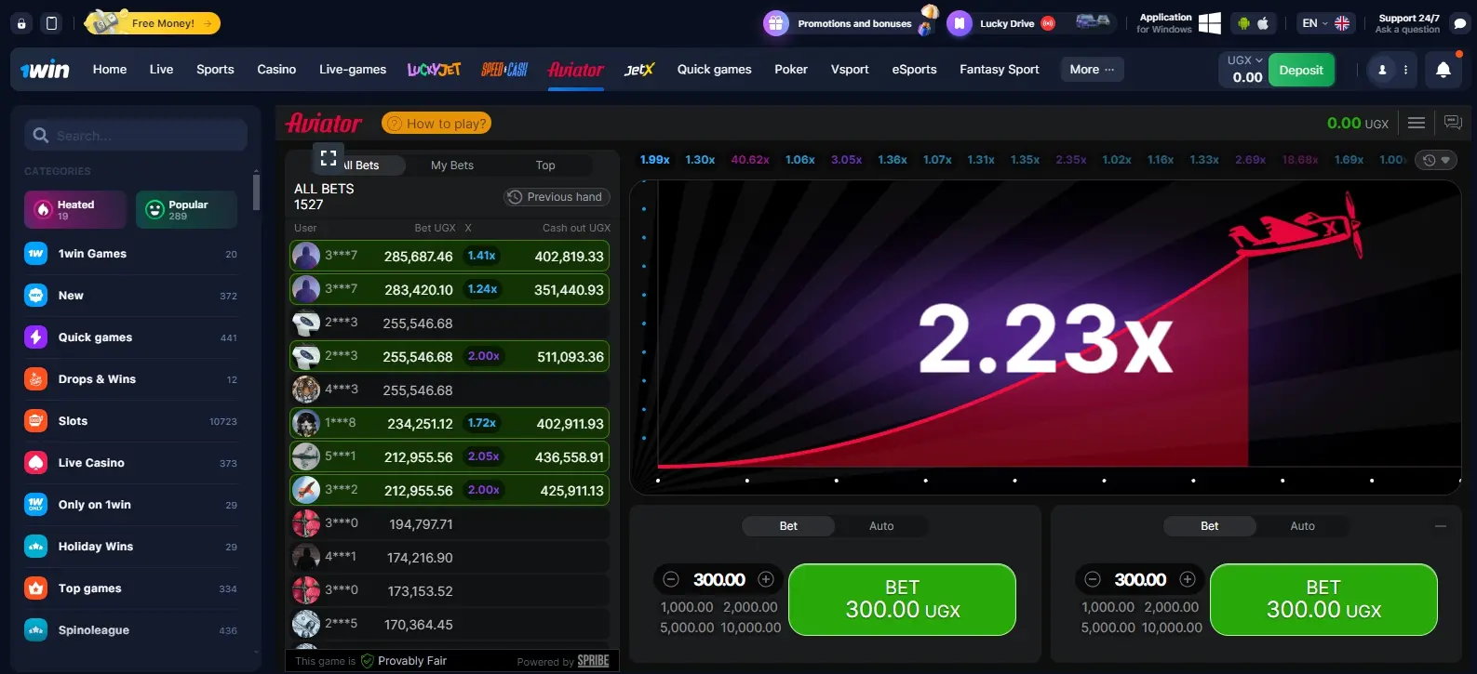1477x674 pixels.
Task: Select Bet mode in first panel
Action: pos(788,526)
